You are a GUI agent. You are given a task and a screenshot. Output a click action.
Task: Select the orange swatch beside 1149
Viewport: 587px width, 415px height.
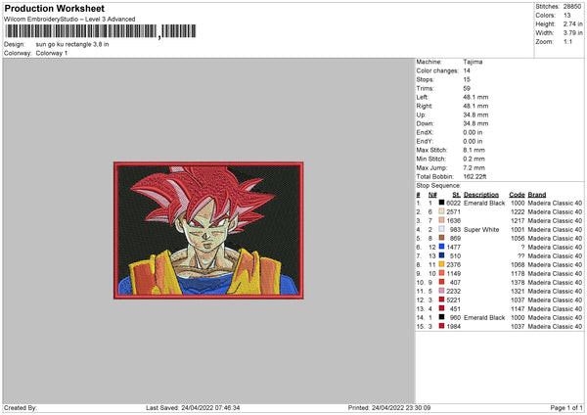pos(441,273)
